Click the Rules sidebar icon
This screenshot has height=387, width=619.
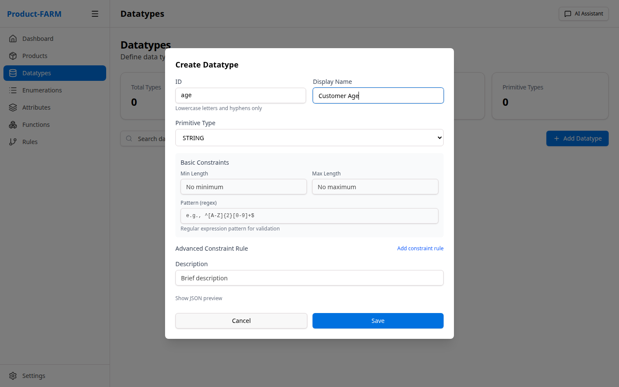coord(13,141)
